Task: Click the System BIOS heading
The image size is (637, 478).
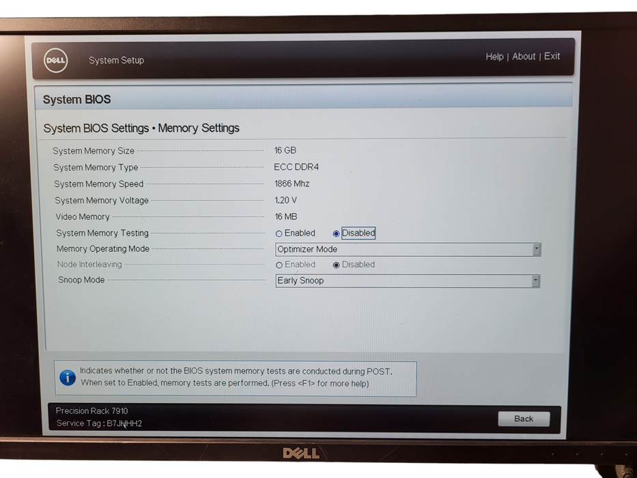Action: tap(76, 100)
